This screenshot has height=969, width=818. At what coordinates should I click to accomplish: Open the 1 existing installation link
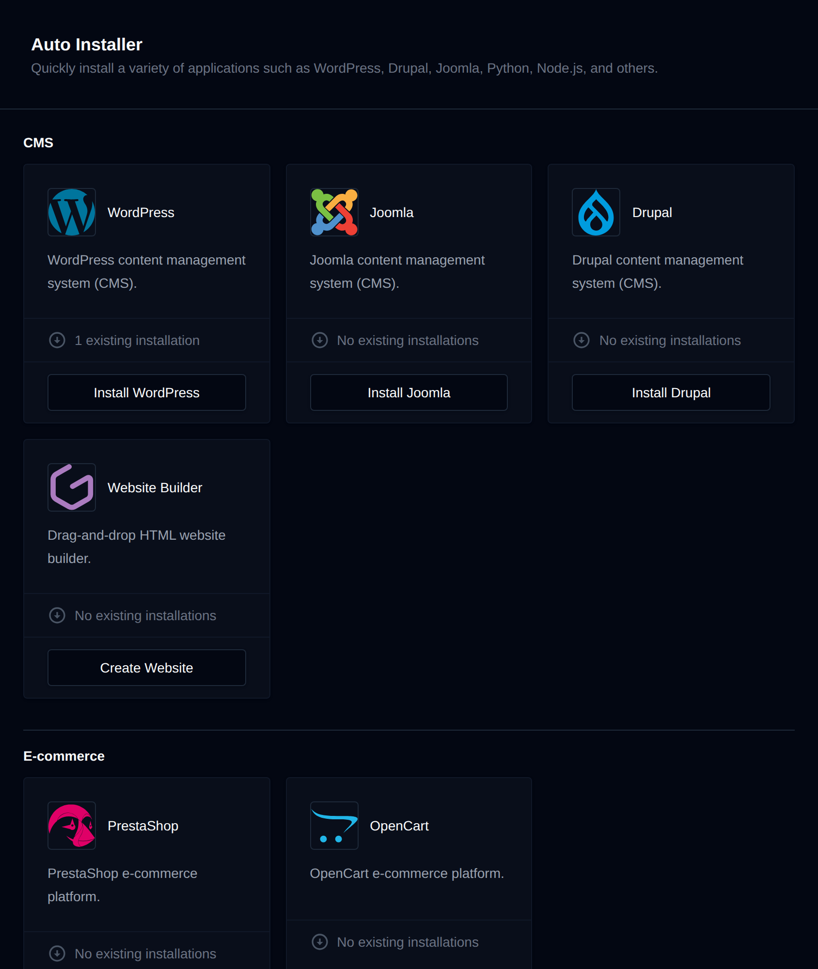tap(137, 340)
